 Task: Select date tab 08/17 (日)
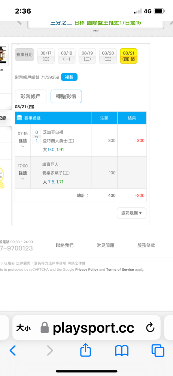(46, 56)
